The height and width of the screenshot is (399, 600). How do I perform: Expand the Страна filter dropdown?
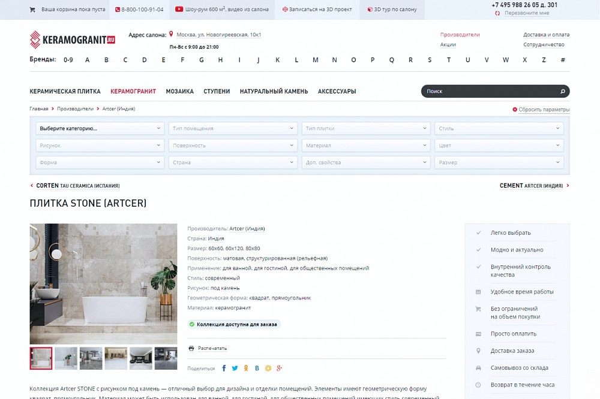[233, 162]
